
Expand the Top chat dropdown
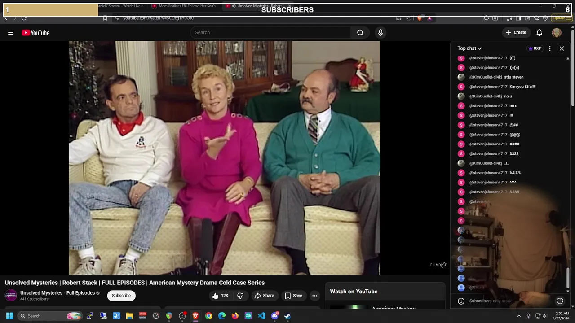[x=470, y=48]
